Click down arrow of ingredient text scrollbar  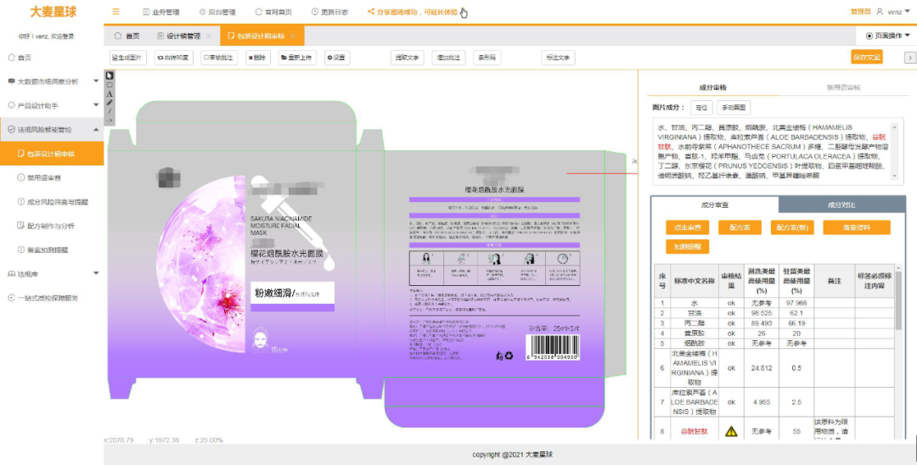point(894,176)
